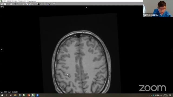The width and height of the screenshot is (173, 97).
Task: Click the first toolbar icon with curved brackets
Action: click(2, 4)
